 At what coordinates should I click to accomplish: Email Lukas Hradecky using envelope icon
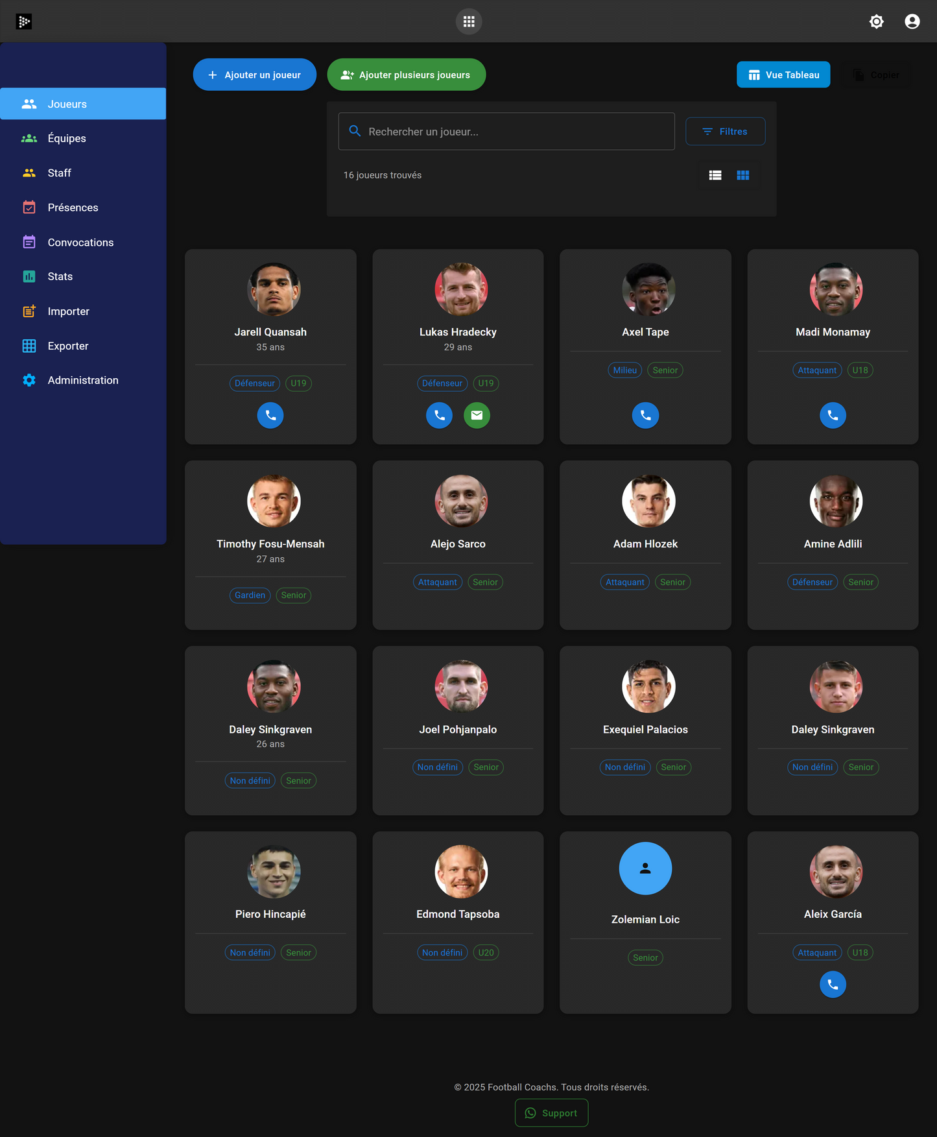[x=477, y=415]
